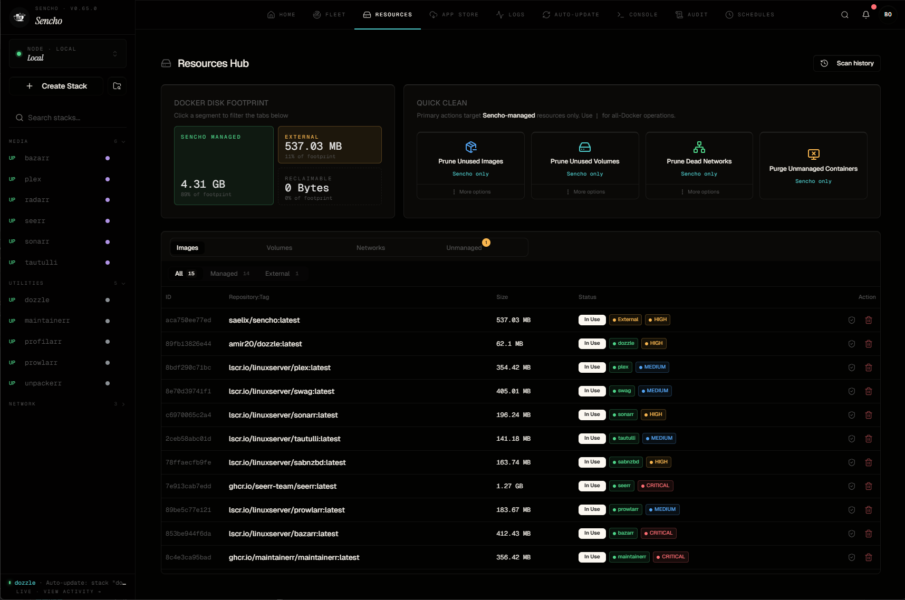Open the App Store tab

[454, 15]
